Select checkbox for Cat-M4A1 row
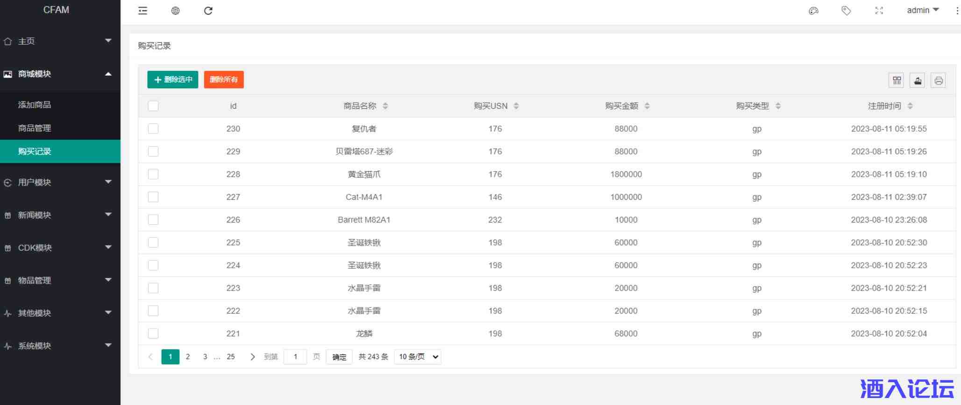Image resolution: width=961 pixels, height=405 pixels. [x=153, y=197]
